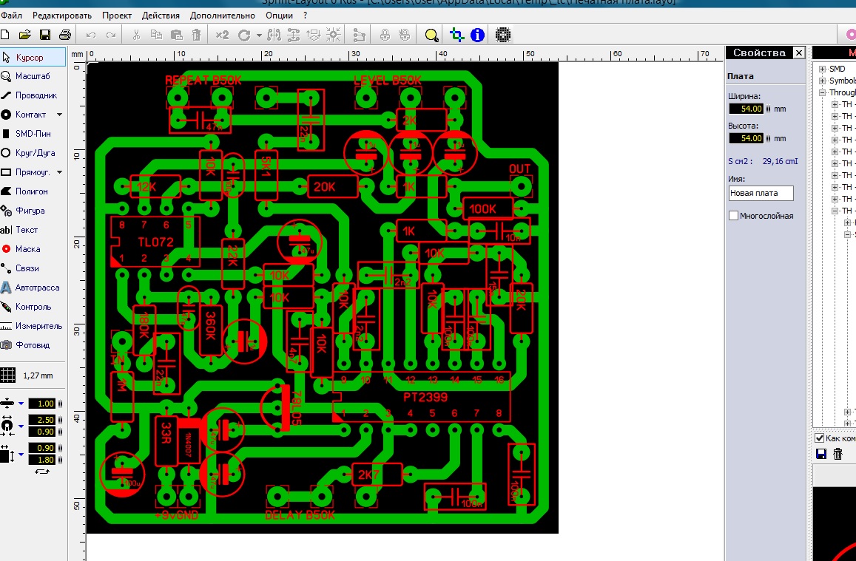Create a new board file
The image size is (856, 561).
point(5,35)
